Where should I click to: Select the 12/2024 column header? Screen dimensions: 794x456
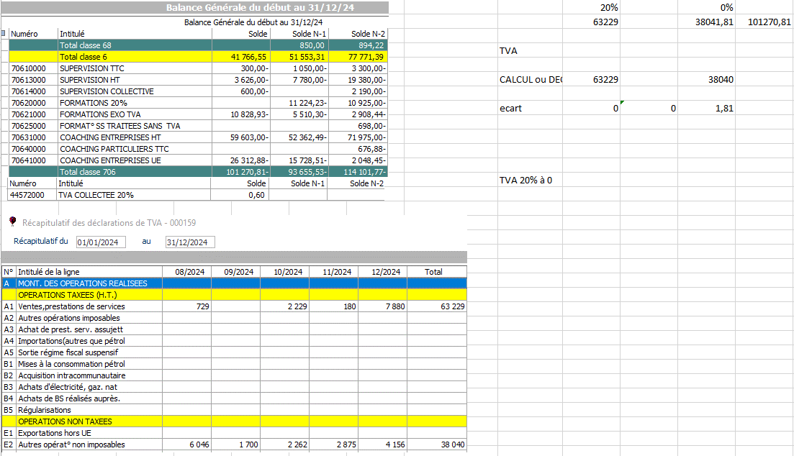(383, 272)
